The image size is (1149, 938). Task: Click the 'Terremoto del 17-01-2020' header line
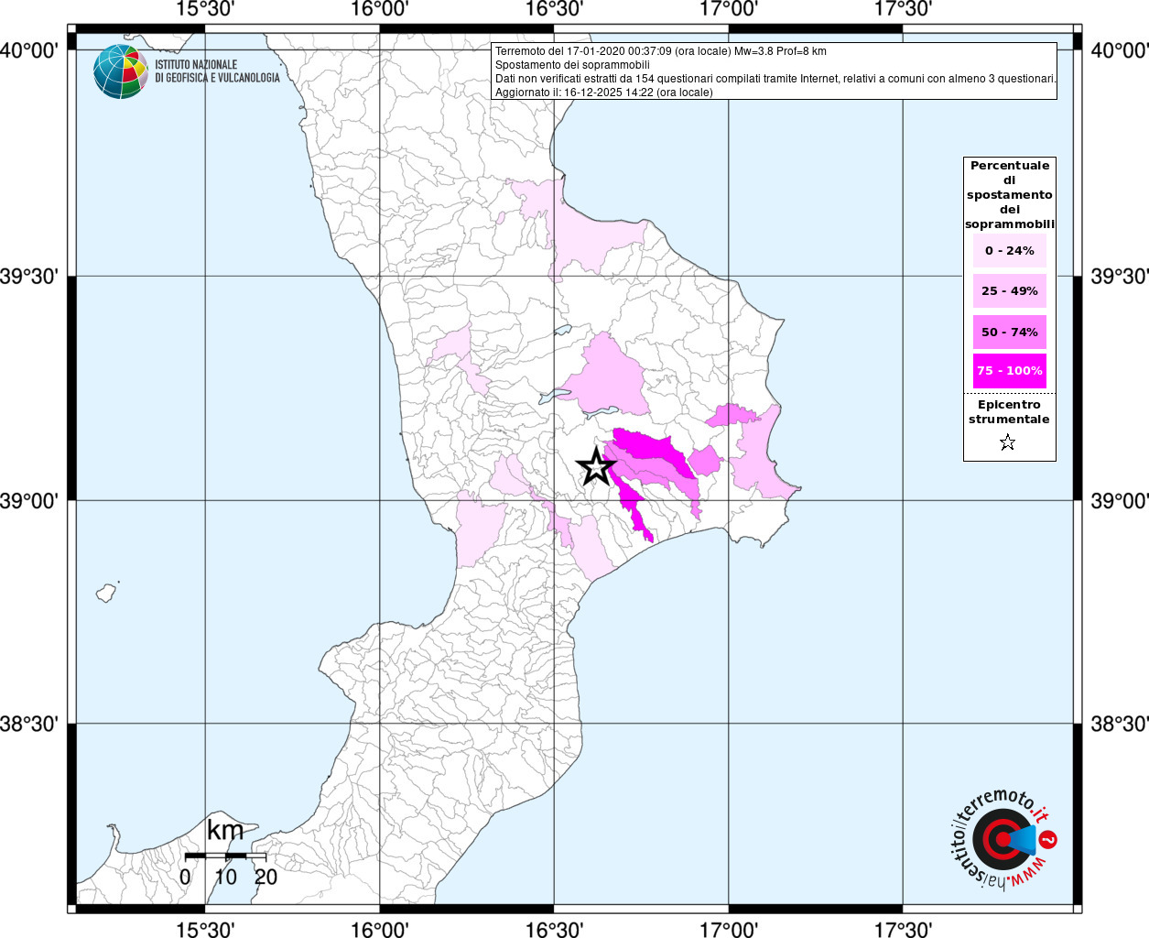click(x=661, y=51)
